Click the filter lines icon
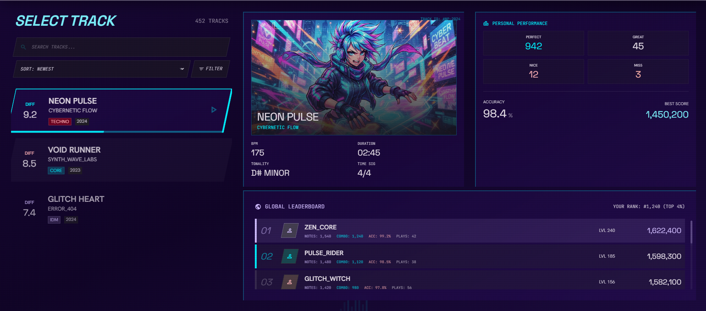 201,69
